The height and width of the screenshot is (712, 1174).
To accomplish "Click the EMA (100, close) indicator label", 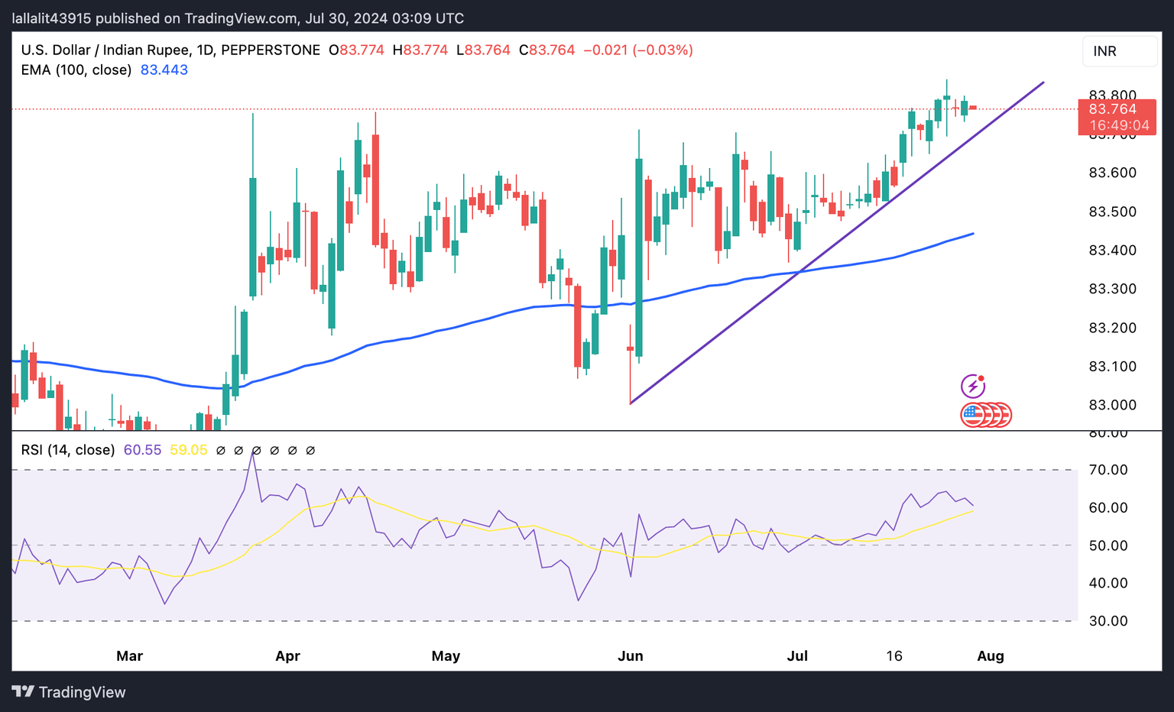I will 76,70.
